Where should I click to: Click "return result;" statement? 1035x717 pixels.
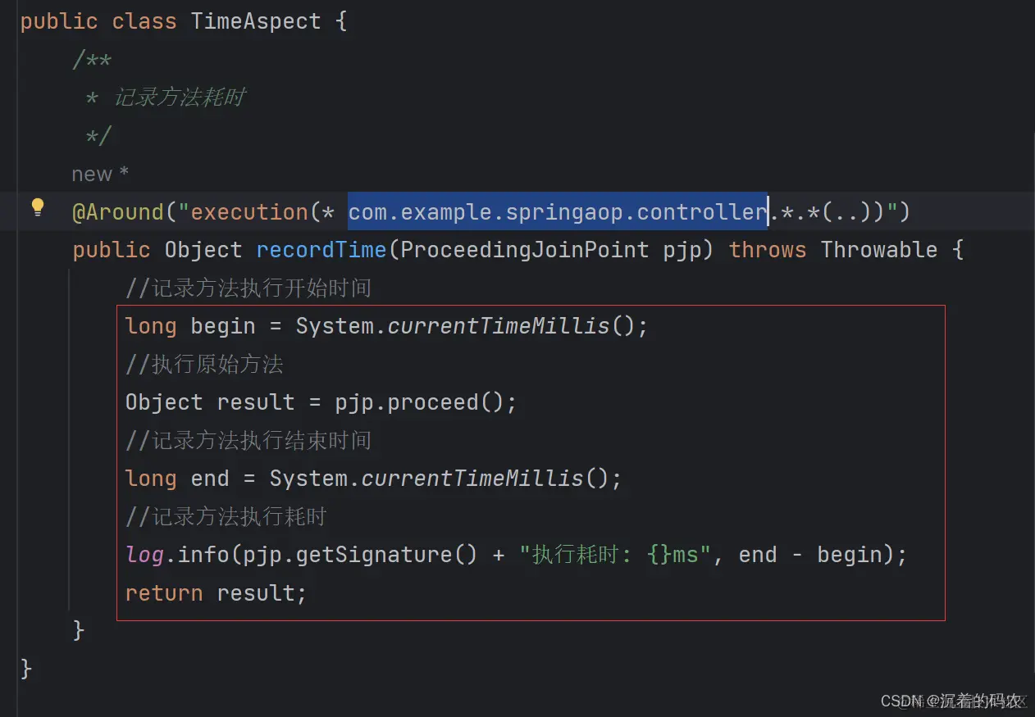coord(216,592)
